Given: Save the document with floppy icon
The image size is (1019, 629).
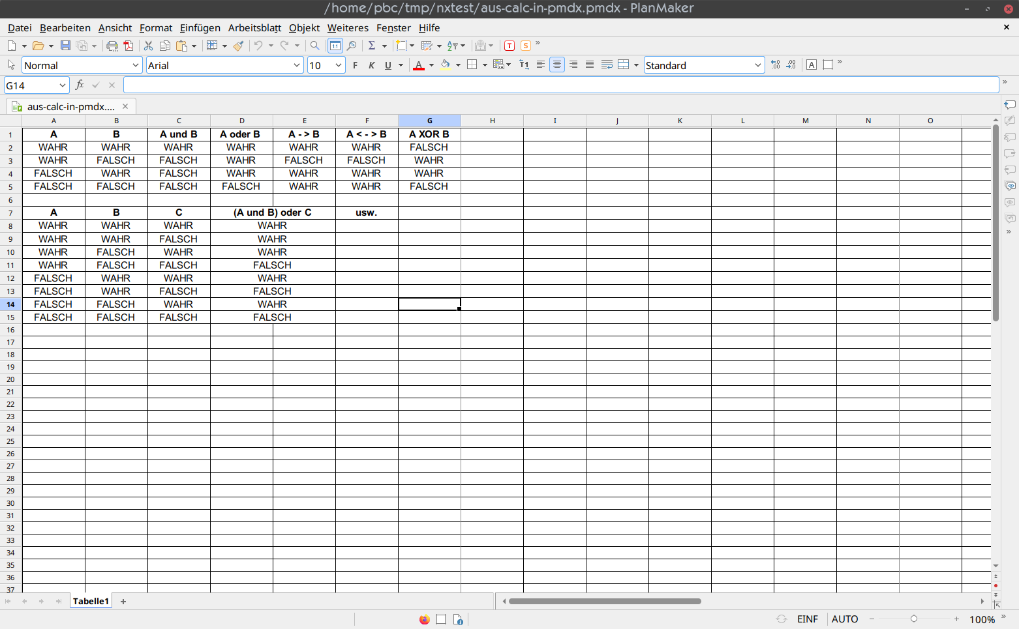Looking at the screenshot, I should tap(65, 46).
